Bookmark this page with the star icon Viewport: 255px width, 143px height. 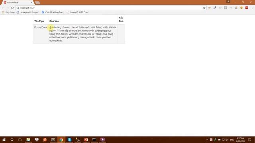(204, 8)
